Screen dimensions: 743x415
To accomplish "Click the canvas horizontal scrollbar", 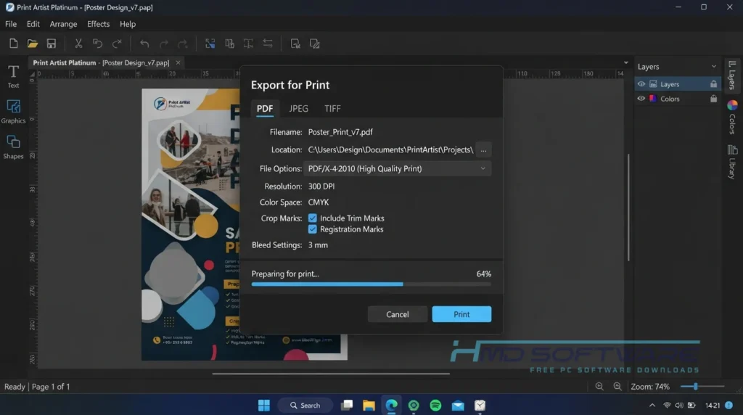I will pos(331,374).
